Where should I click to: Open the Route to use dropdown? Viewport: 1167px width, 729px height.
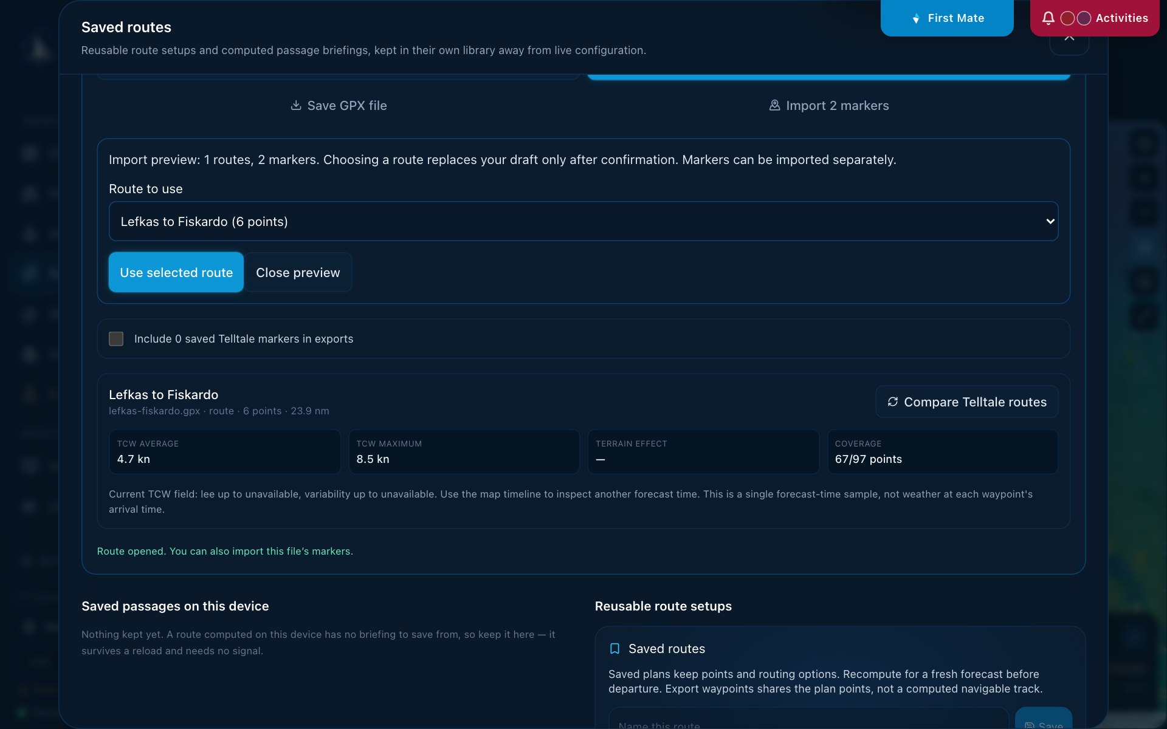point(583,221)
